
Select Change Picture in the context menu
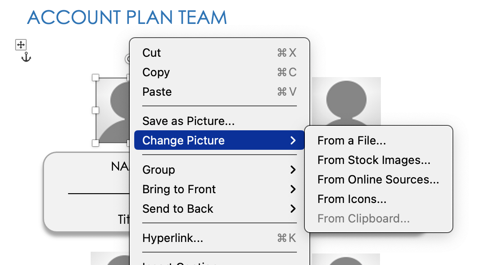(x=183, y=140)
